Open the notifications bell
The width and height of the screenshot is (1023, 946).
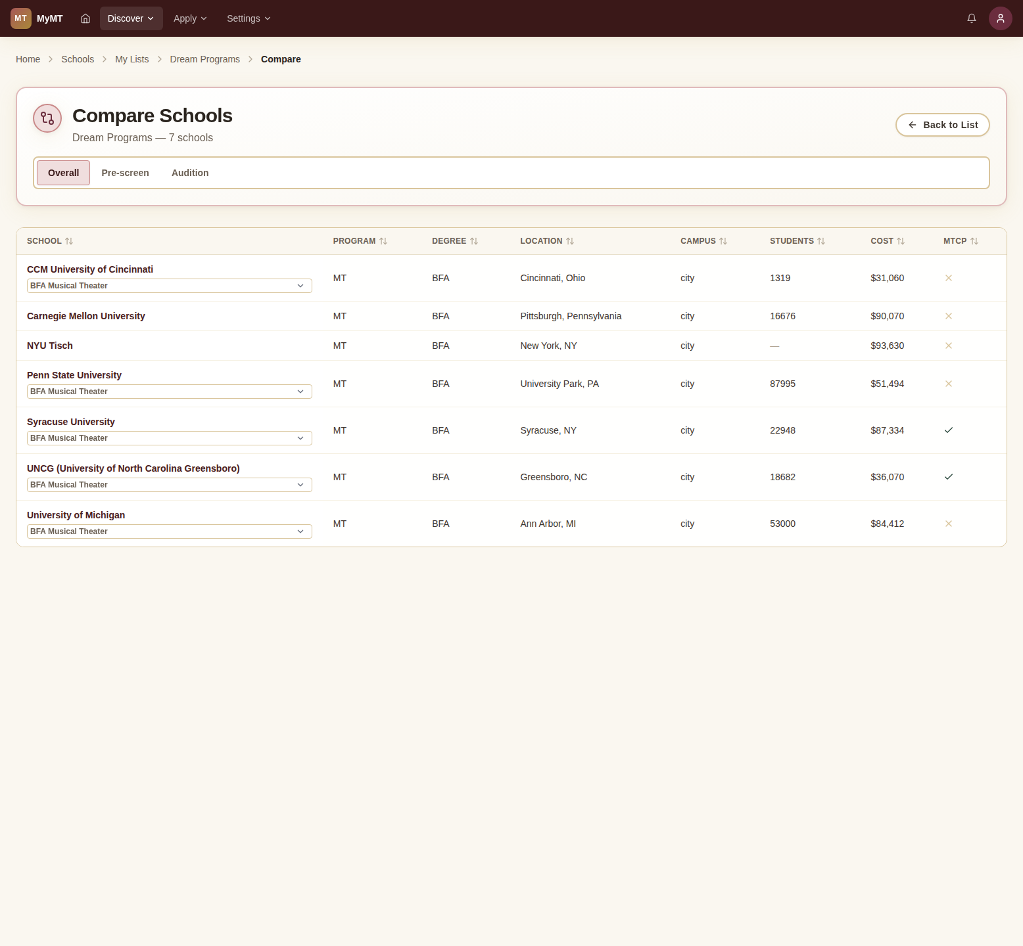(971, 18)
